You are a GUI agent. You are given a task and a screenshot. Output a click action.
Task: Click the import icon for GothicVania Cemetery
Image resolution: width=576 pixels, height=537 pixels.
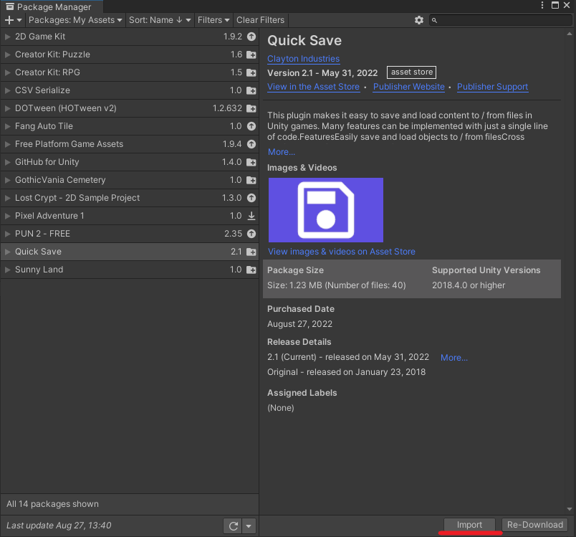[251, 180]
